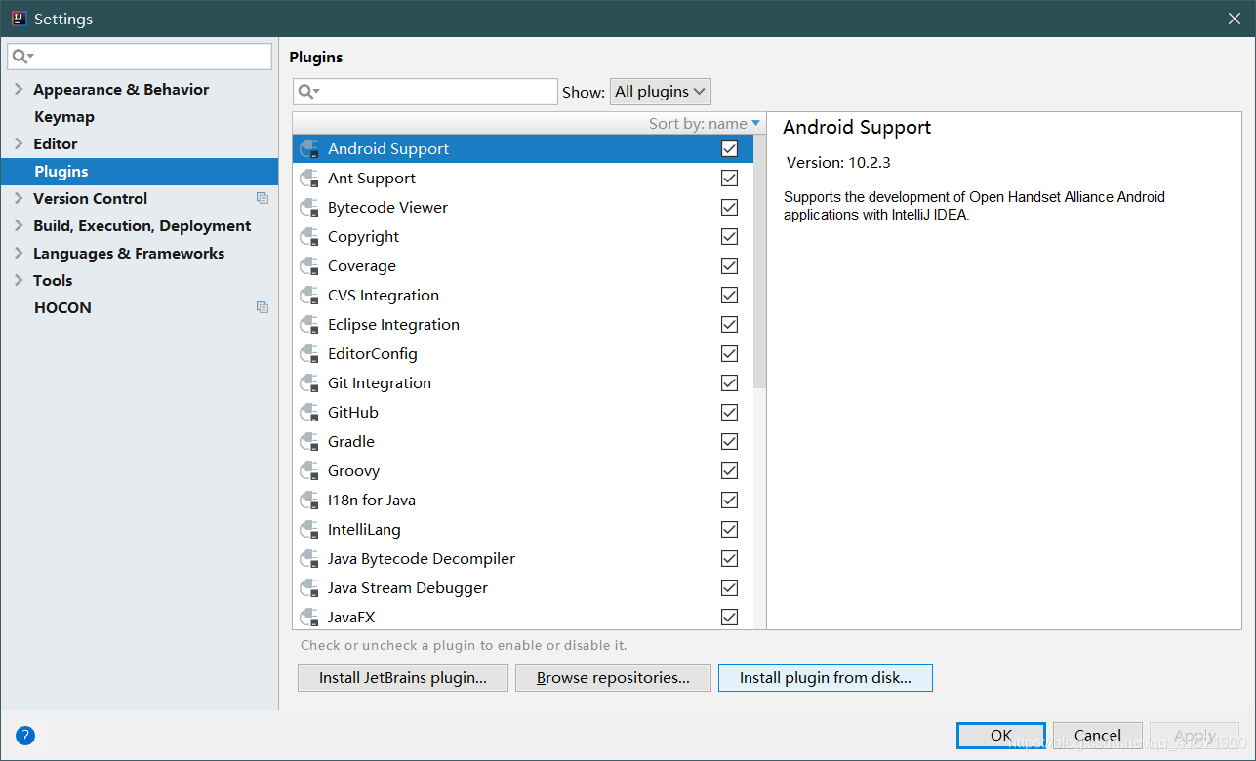Image resolution: width=1256 pixels, height=761 pixels.
Task: Open the Sort by name dropdown
Action: pyautogui.click(x=705, y=123)
